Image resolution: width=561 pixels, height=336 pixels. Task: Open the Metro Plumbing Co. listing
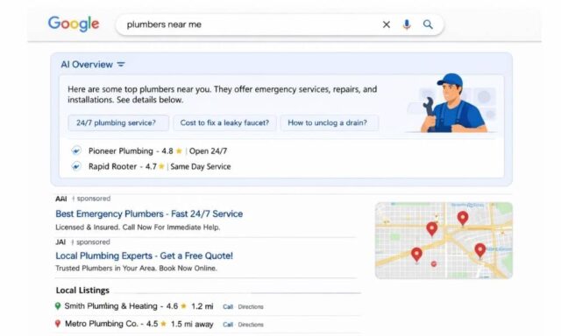point(102,324)
